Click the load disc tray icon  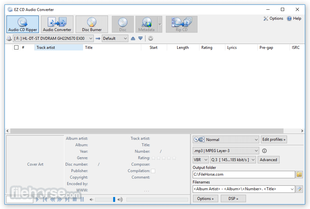pyautogui.click(x=140, y=38)
